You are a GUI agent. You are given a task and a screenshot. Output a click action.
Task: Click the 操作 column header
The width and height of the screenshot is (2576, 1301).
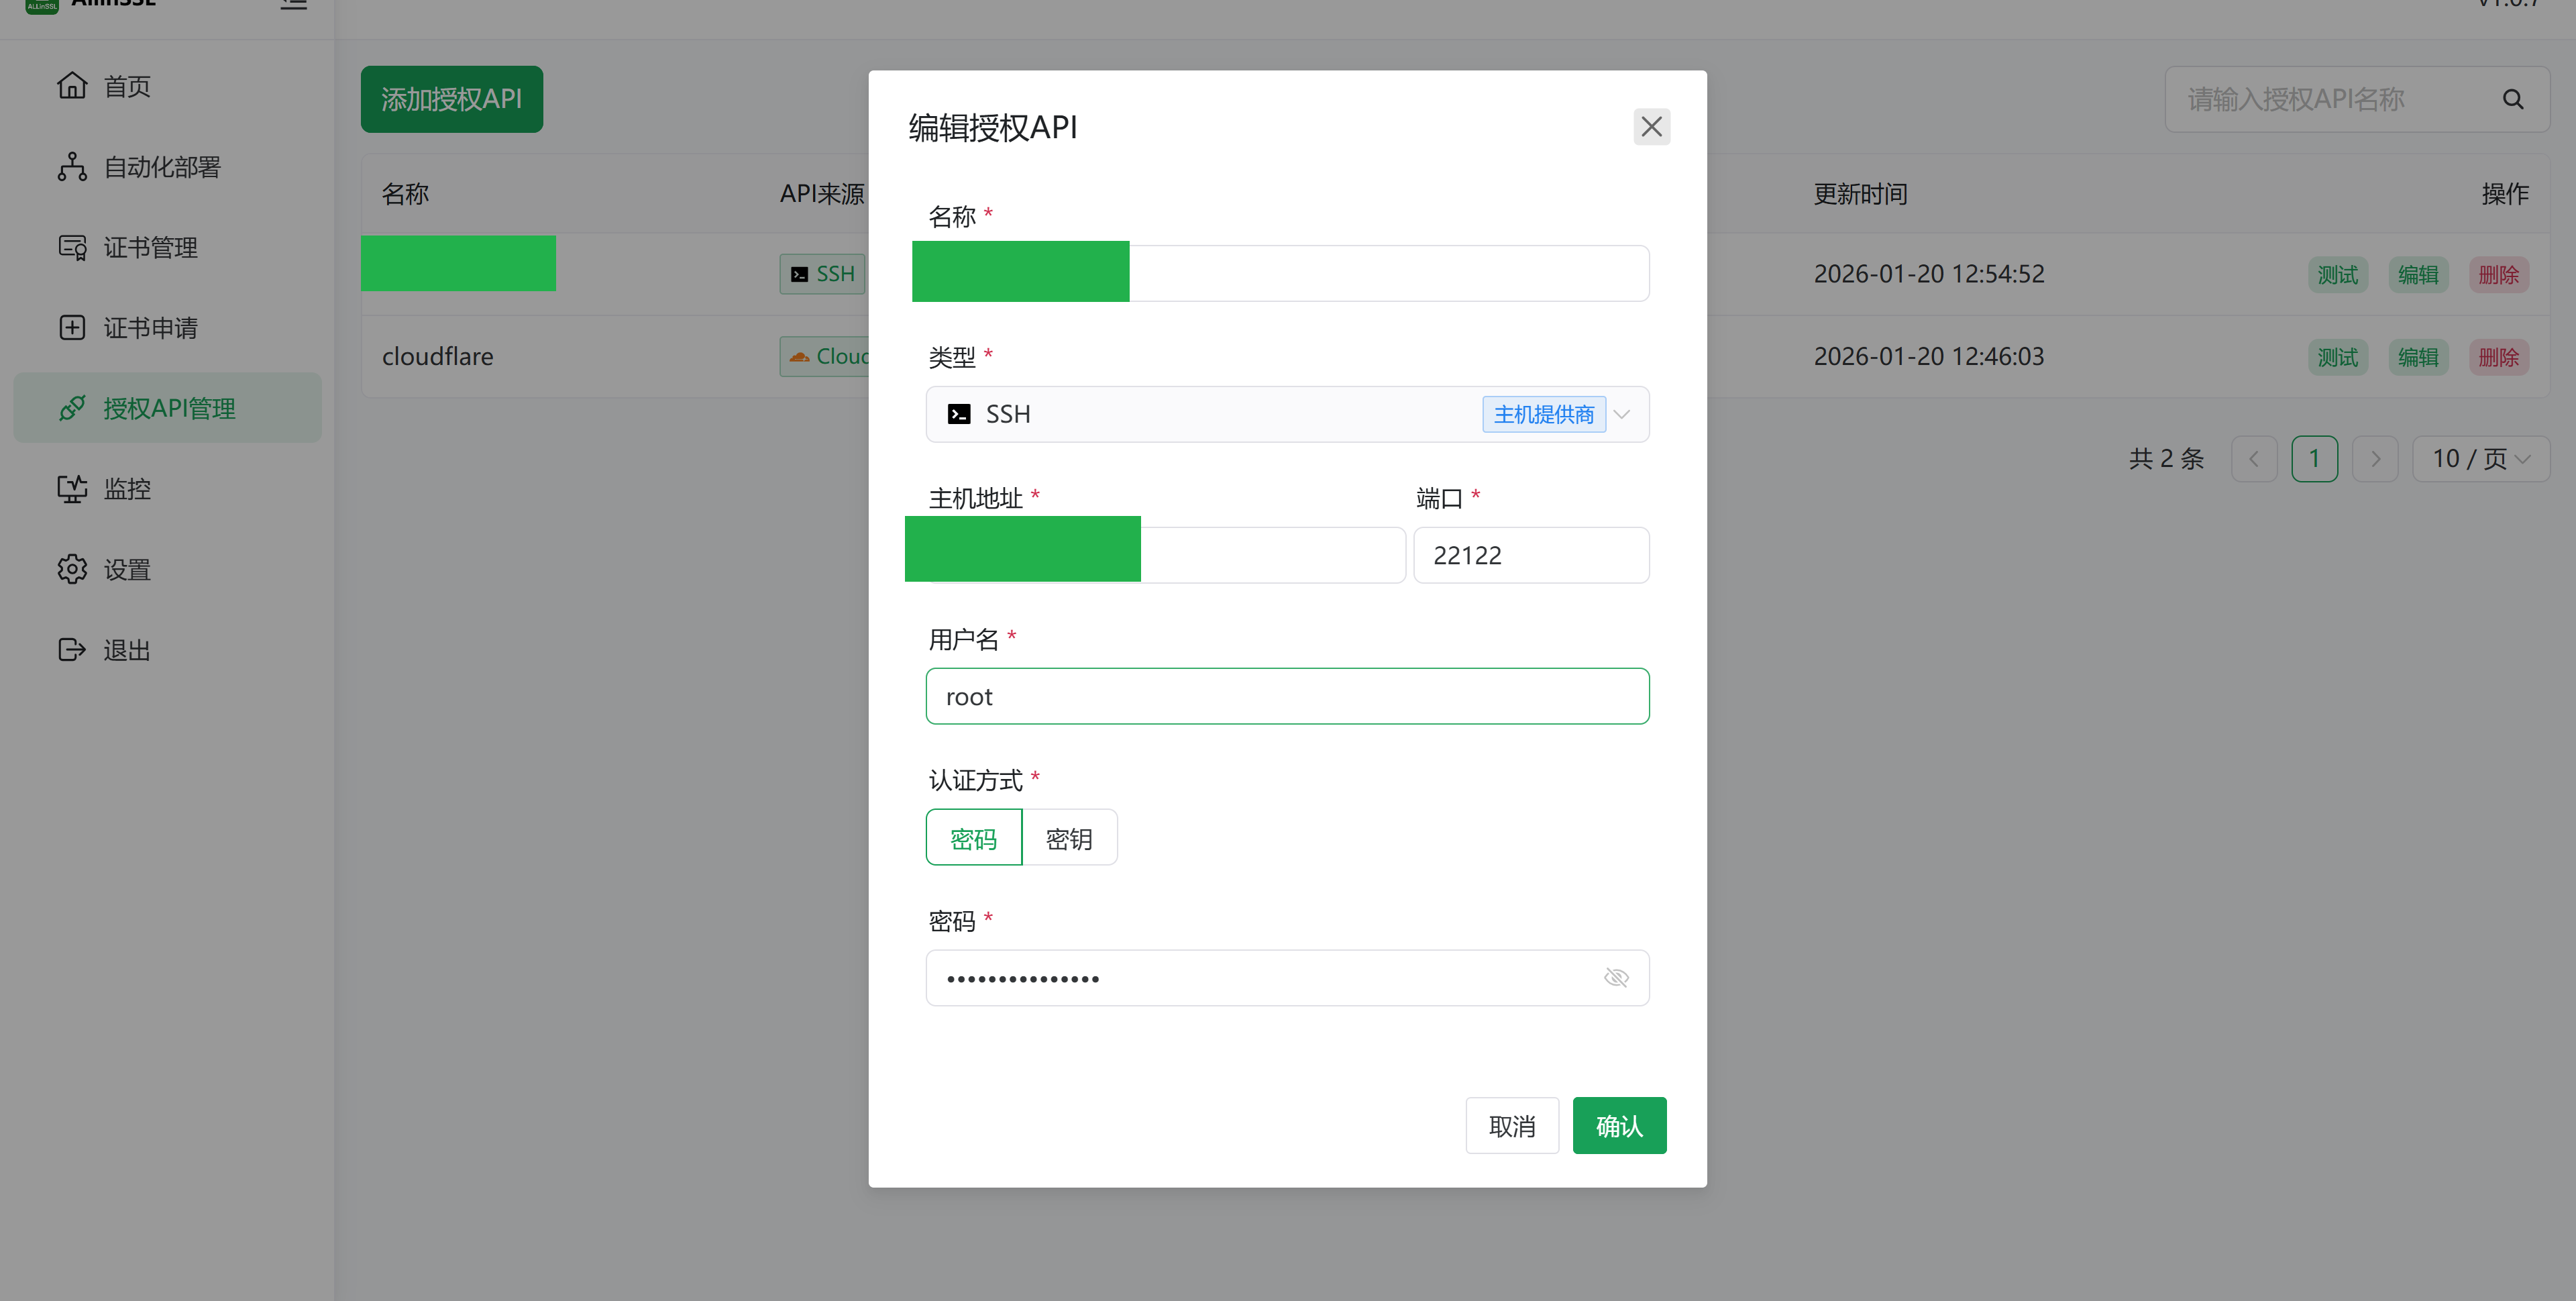coord(2505,194)
